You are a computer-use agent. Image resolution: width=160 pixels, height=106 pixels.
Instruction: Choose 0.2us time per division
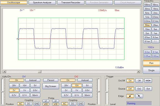click(155, 37)
